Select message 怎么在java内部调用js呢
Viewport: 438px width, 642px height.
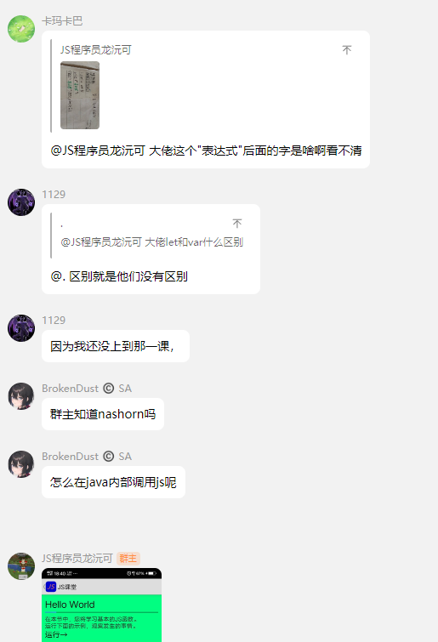pyautogui.click(x=113, y=482)
